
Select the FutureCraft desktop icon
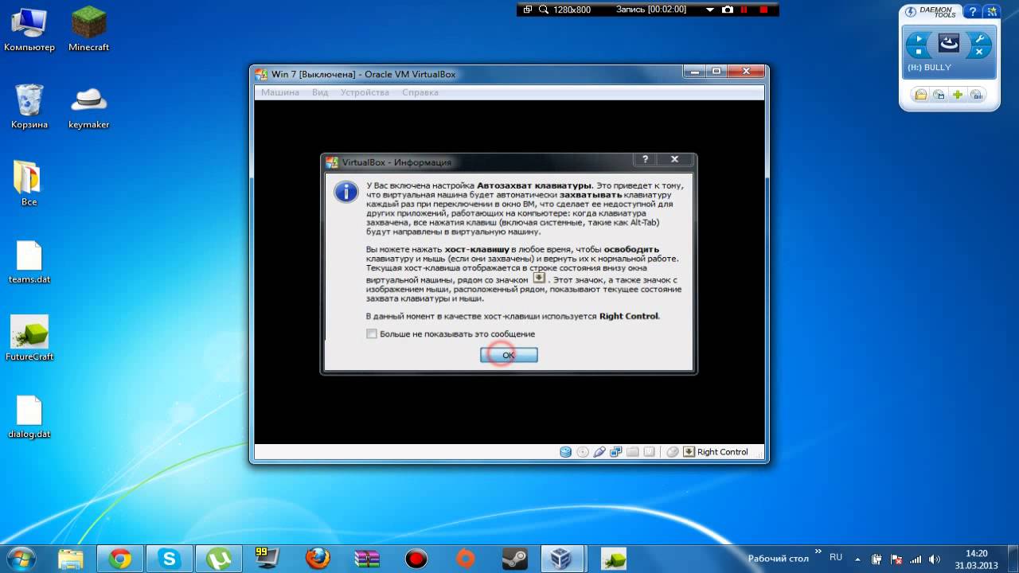pyautogui.click(x=29, y=338)
